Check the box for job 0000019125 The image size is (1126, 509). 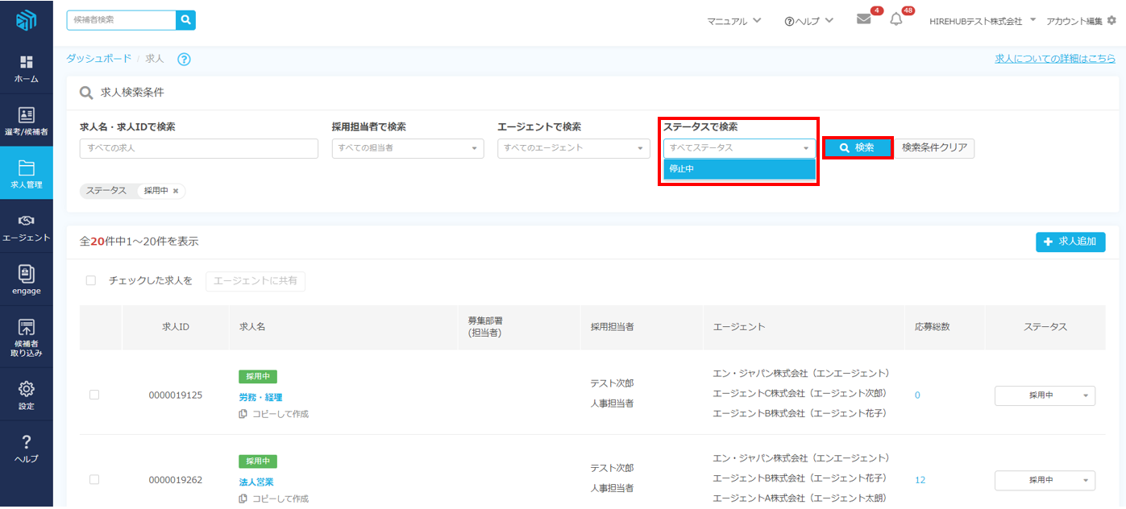(x=94, y=395)
